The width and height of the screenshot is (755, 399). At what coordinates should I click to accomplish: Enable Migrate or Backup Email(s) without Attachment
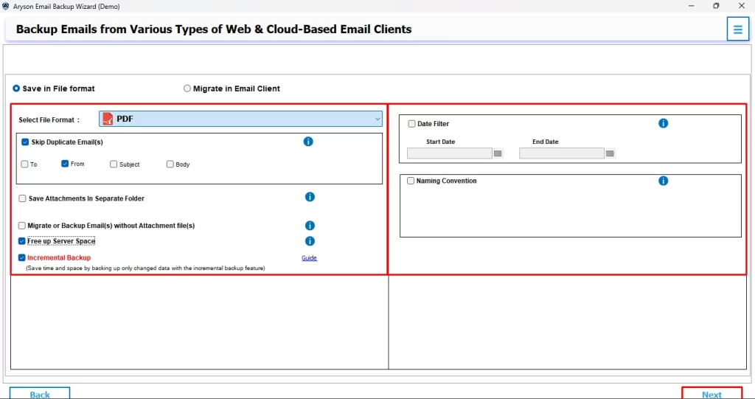point(21,226)
